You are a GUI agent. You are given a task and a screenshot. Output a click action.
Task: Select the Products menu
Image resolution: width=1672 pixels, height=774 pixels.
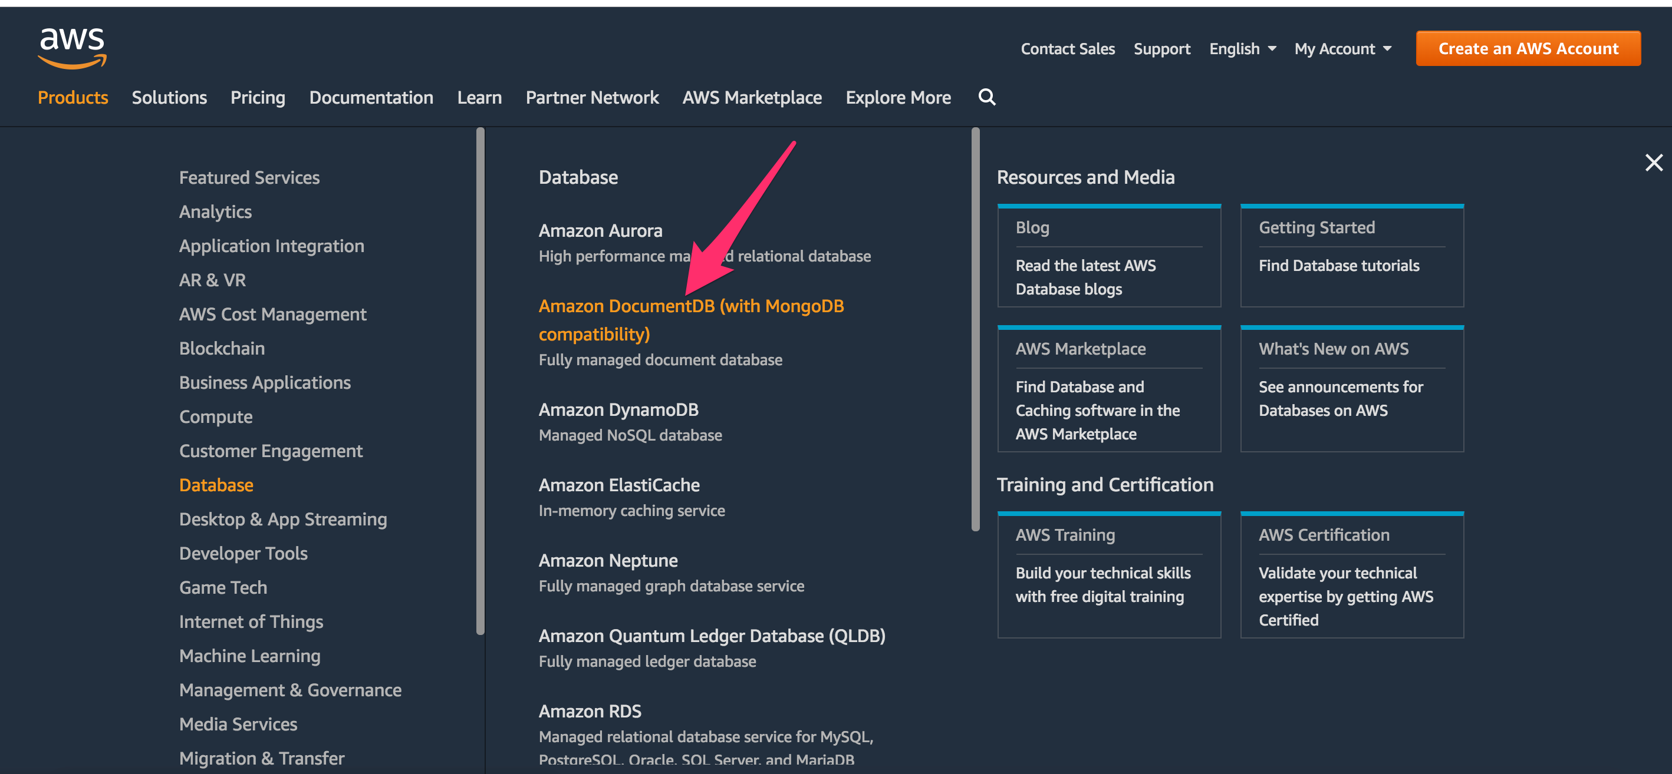73,97
